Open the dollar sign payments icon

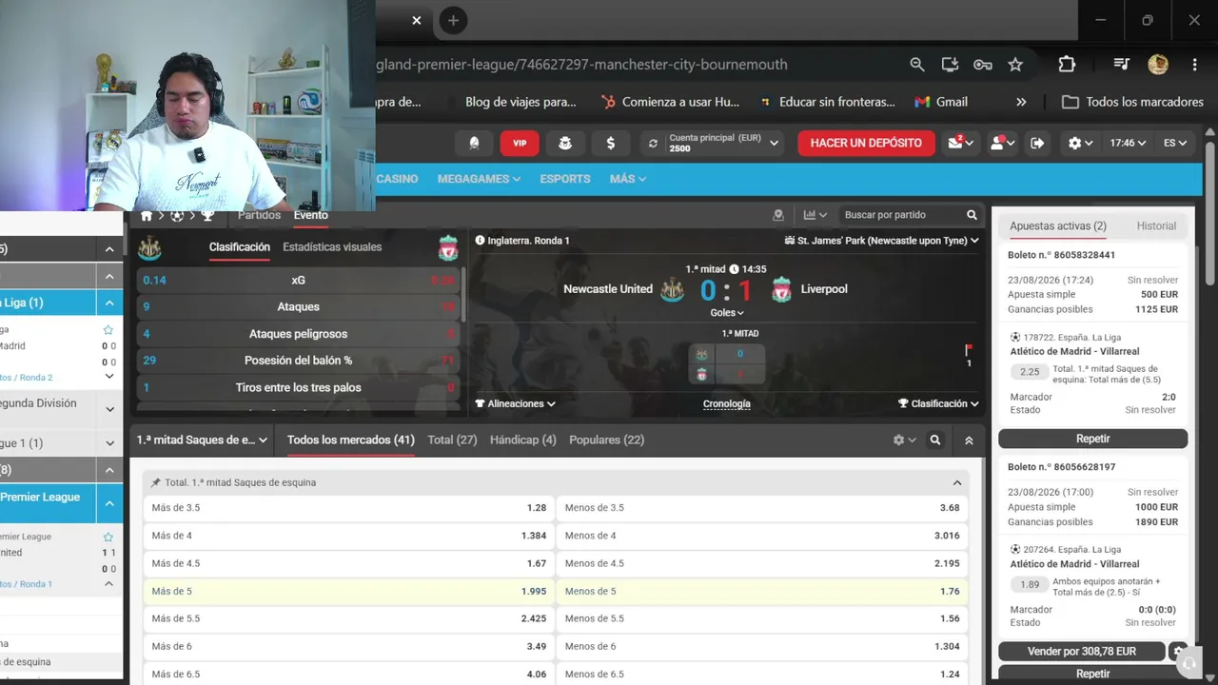[x=610, y=143]
